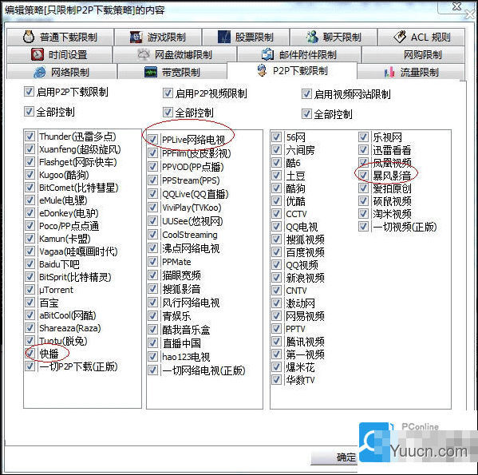
Task: Toggle UUSee(悠视网) checkbox
Action: 152,220
